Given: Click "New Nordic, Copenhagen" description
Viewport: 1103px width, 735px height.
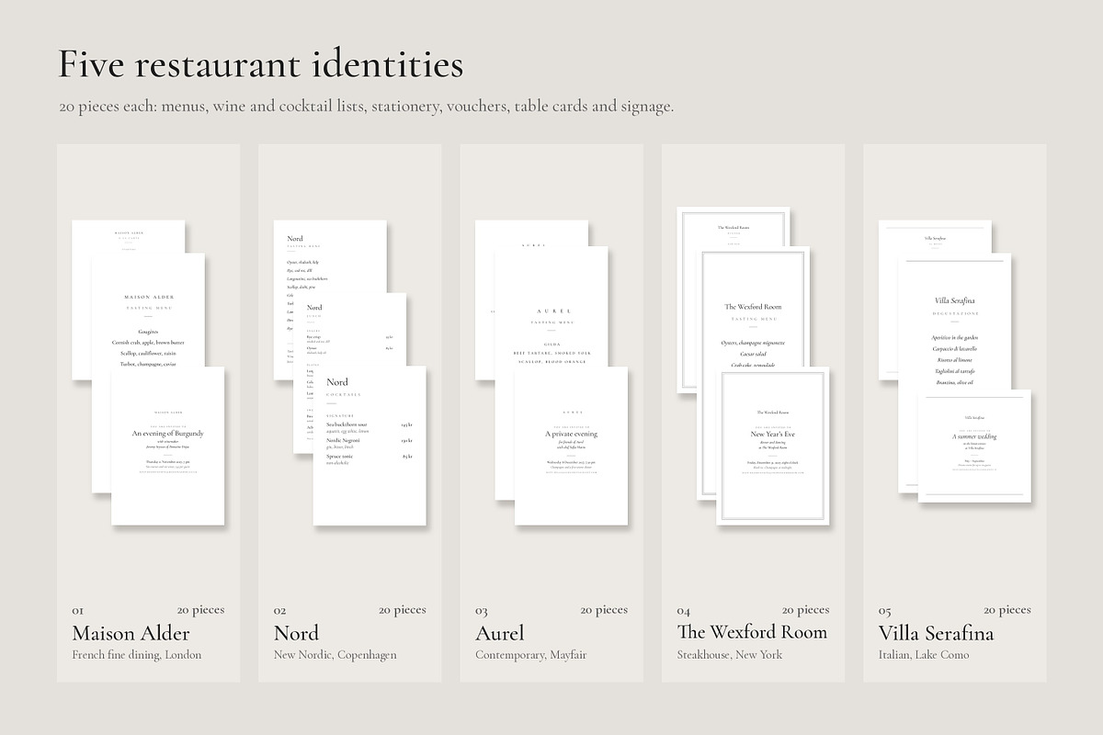Looking at the screenshot, I should tap(335, 655).
